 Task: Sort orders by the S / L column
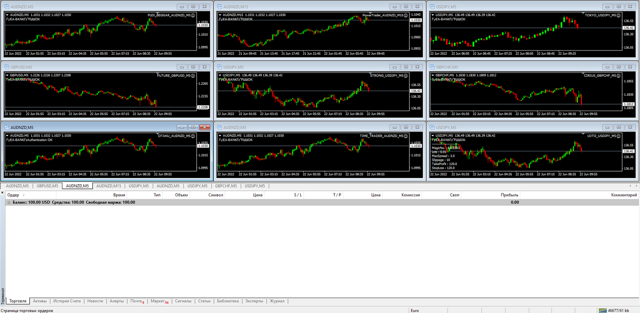(x=284, y=195)
